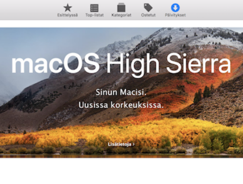
Task: Select the Top-listat tab label
Action: [x=95, y=15]
